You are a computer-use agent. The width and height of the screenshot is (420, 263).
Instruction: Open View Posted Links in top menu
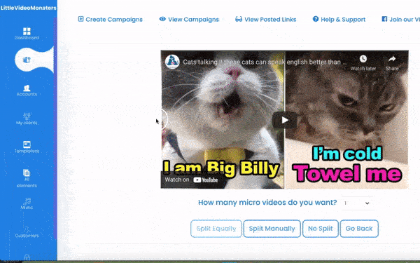click(x=265, y=20)
